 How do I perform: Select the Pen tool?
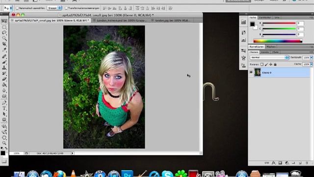[4, 103]
